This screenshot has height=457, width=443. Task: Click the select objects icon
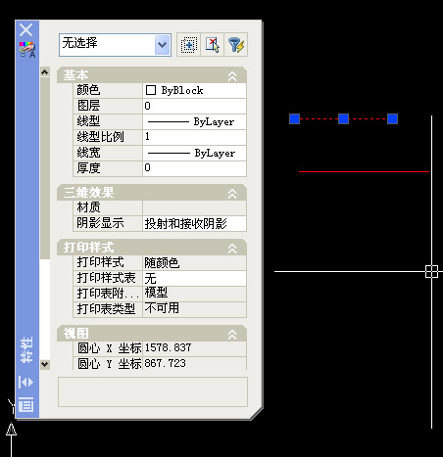point(213,45)
